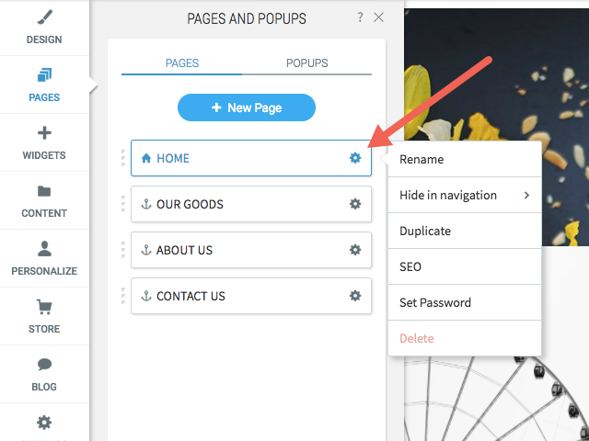
Task: Select the CONTACT US page item
Action: pyautogui.click(x=251, y=296)
